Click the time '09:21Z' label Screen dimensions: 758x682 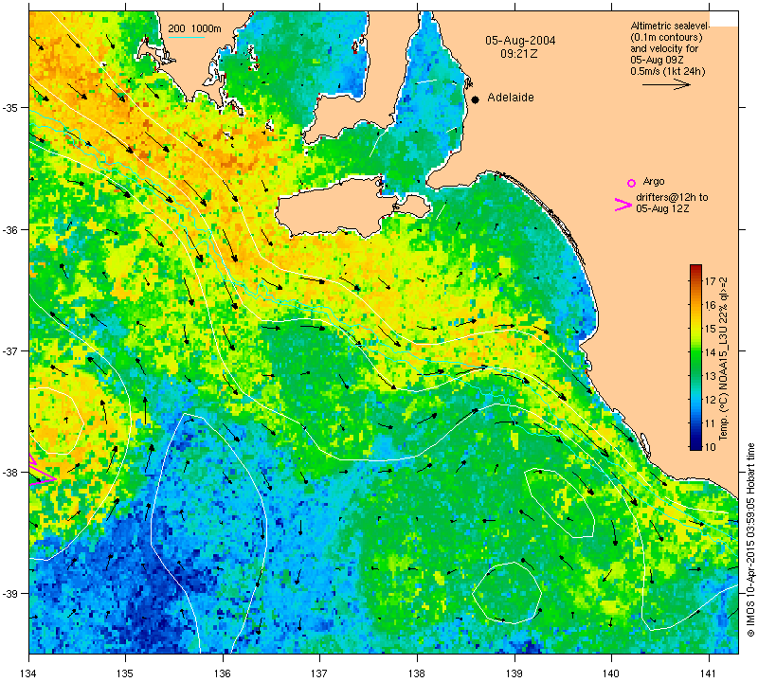[518, 54]
